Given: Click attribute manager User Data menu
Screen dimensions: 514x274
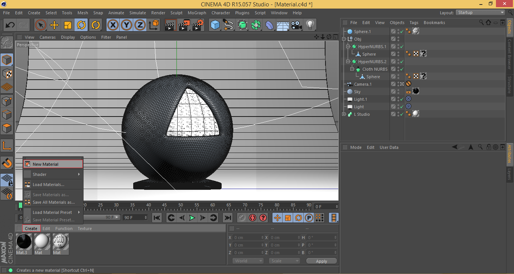Looking at the screenshot, I should tap(389, 147).
